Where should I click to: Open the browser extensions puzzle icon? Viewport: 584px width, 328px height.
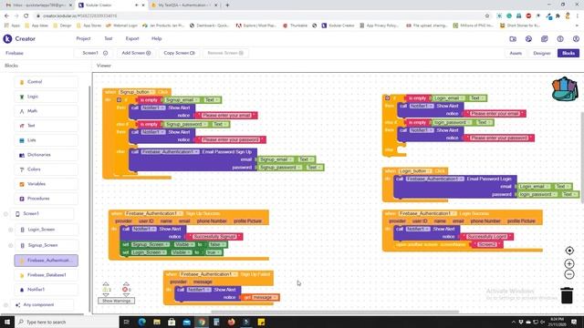[x=558, y=15]
